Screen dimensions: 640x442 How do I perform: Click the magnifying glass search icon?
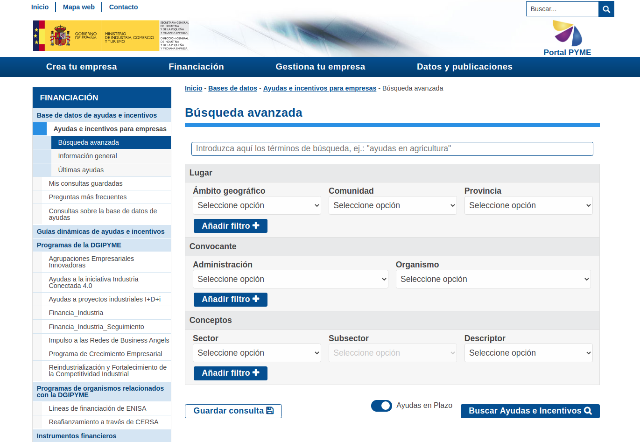606,9
